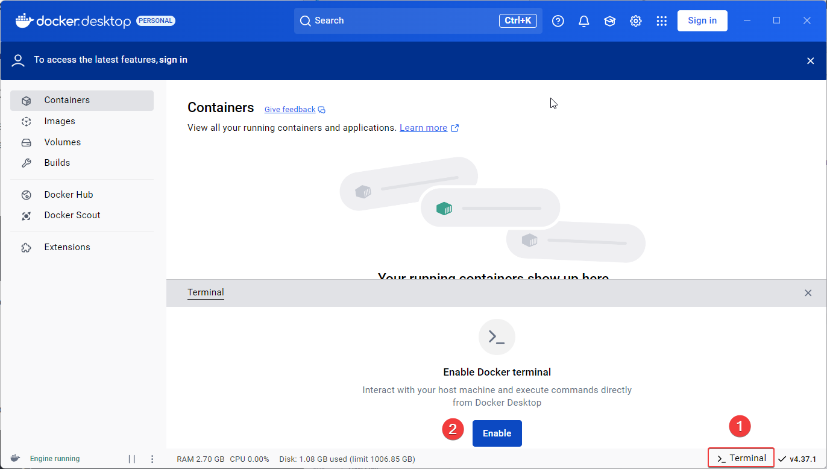
Task: Click the user profile icon in banner
Action: (18, 60)
